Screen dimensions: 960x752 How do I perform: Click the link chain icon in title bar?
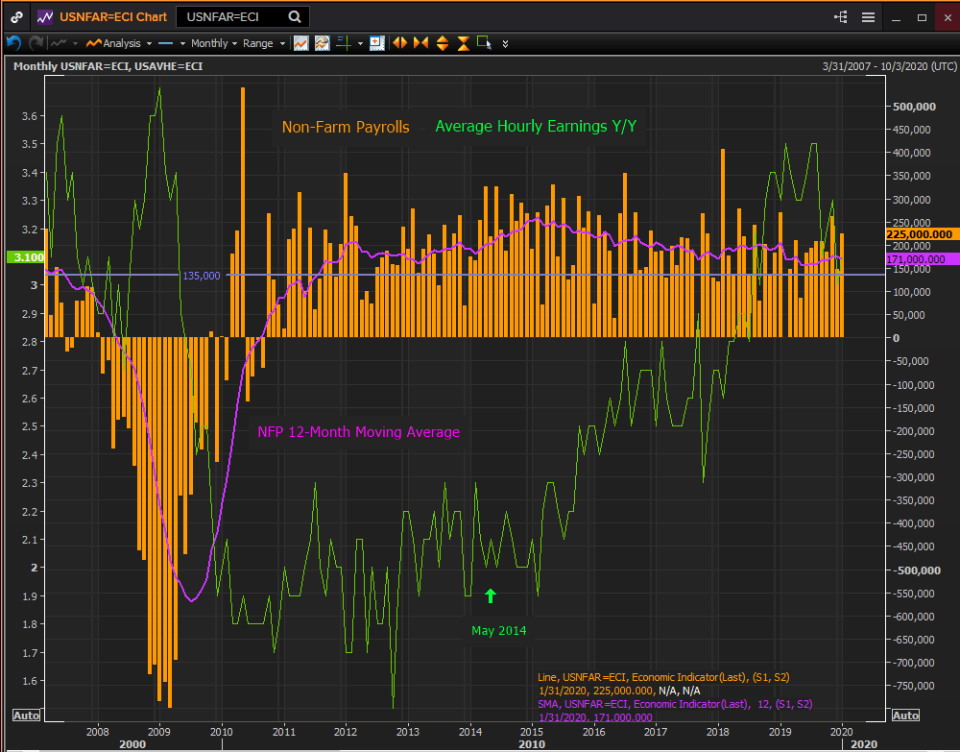pos(17,17)
